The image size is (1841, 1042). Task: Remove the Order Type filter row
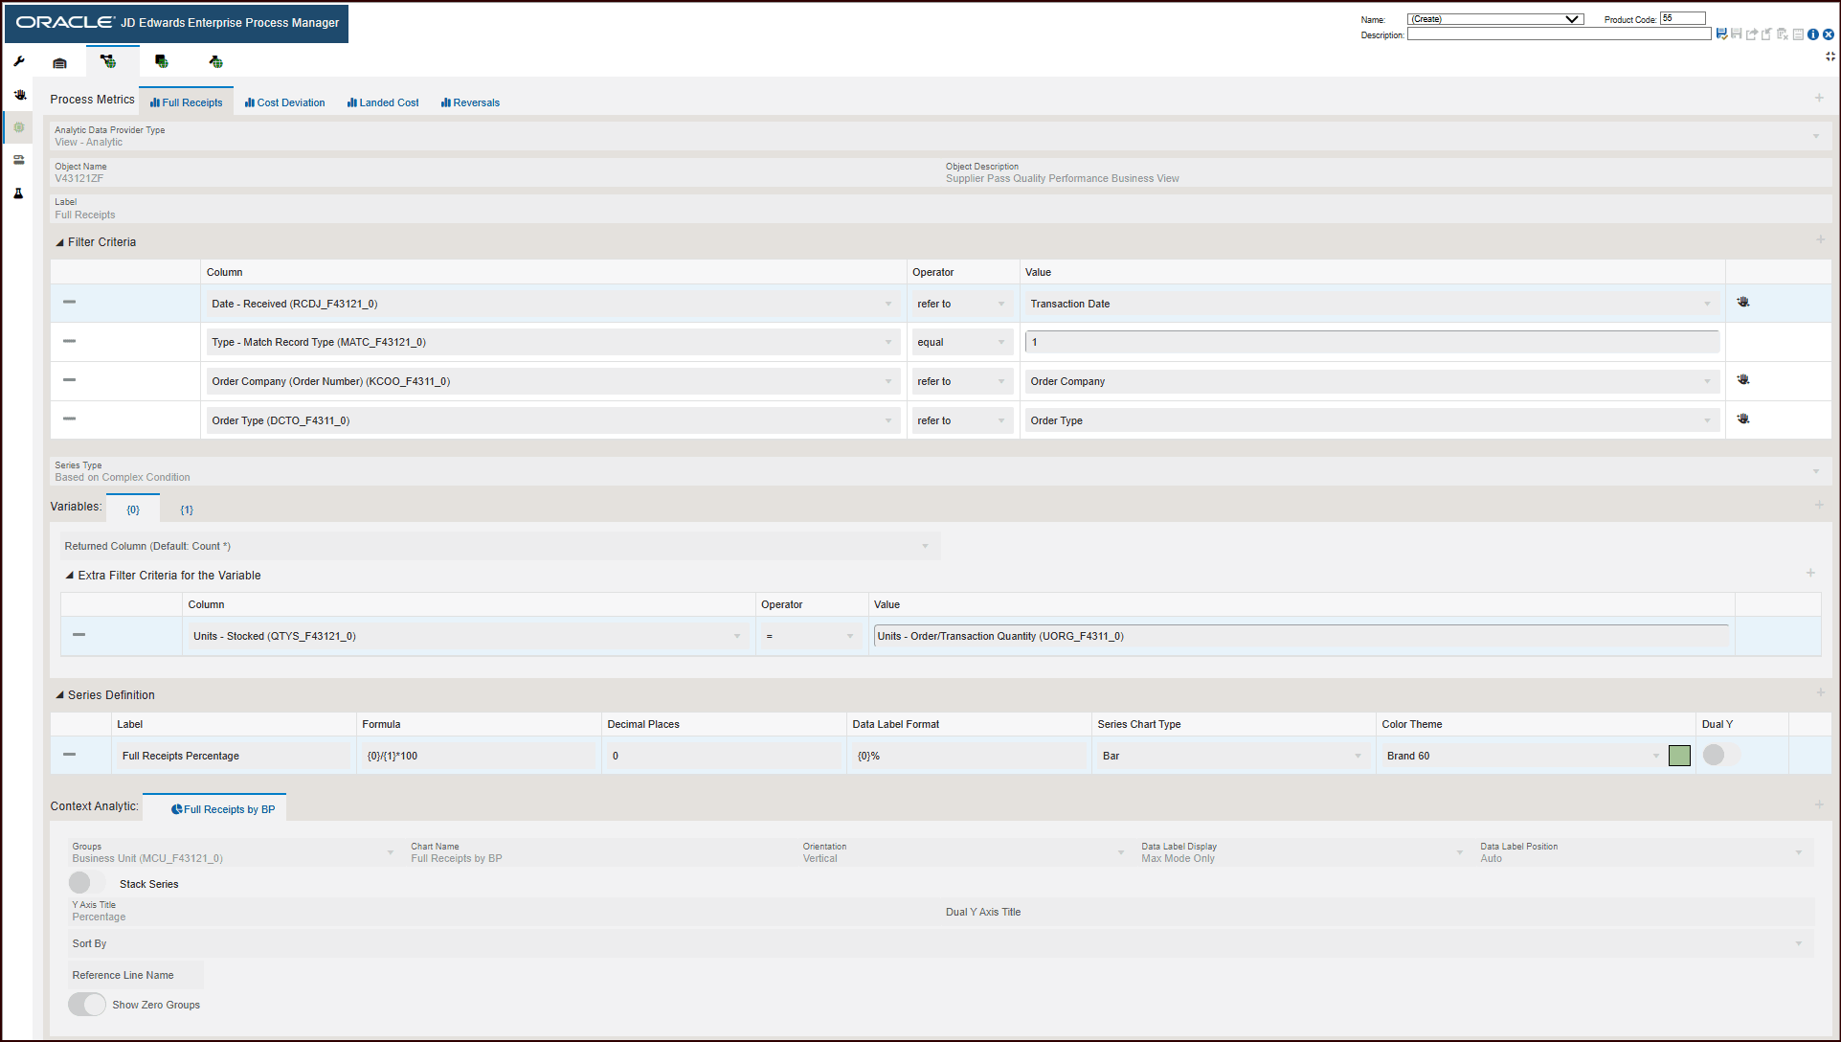tap(68, 419)
